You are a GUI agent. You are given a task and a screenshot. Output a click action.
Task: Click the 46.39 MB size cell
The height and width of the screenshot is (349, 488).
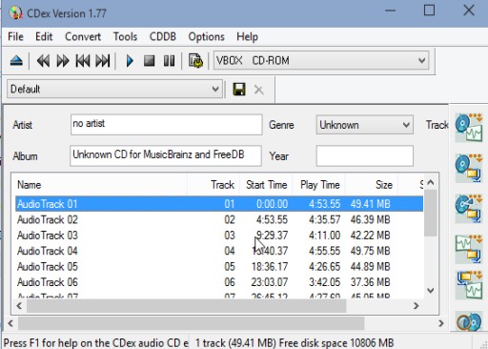pos(370,219)
